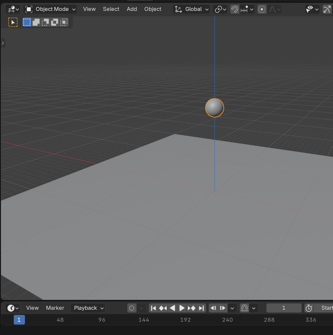Choose Invert selection mode
The image size is (333, 335).
tap(55, 22)
